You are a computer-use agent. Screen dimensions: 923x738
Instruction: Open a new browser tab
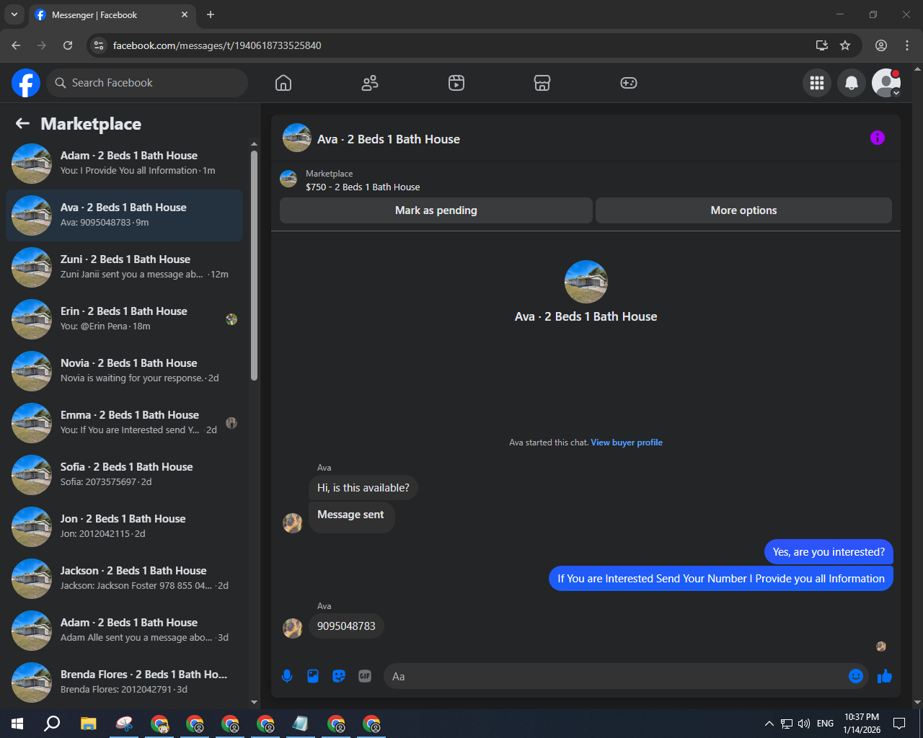coord(211,14)
